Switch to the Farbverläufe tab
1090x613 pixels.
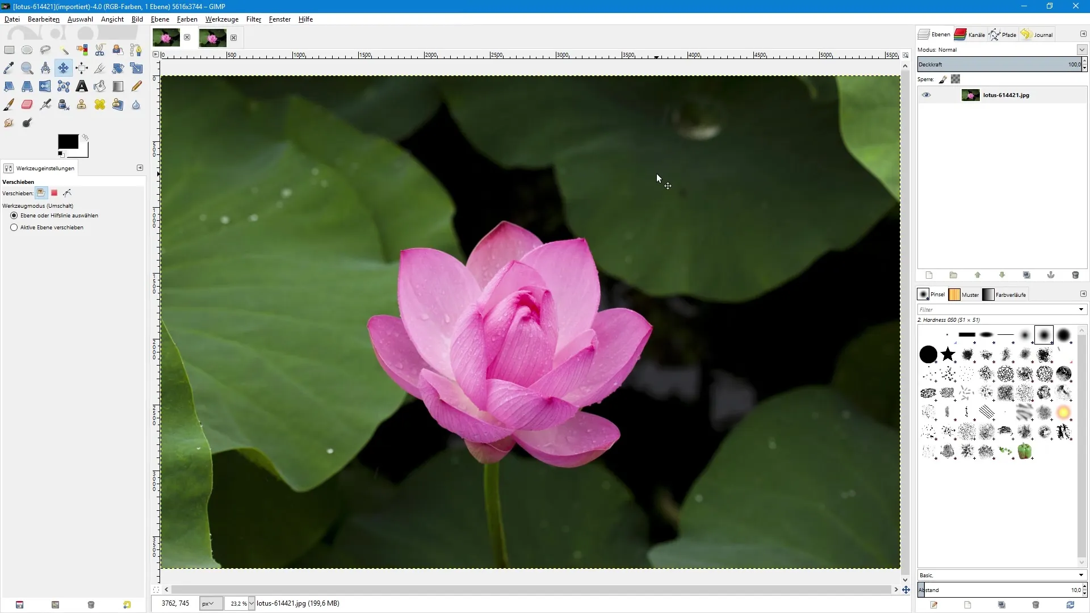coord(1005,295)
